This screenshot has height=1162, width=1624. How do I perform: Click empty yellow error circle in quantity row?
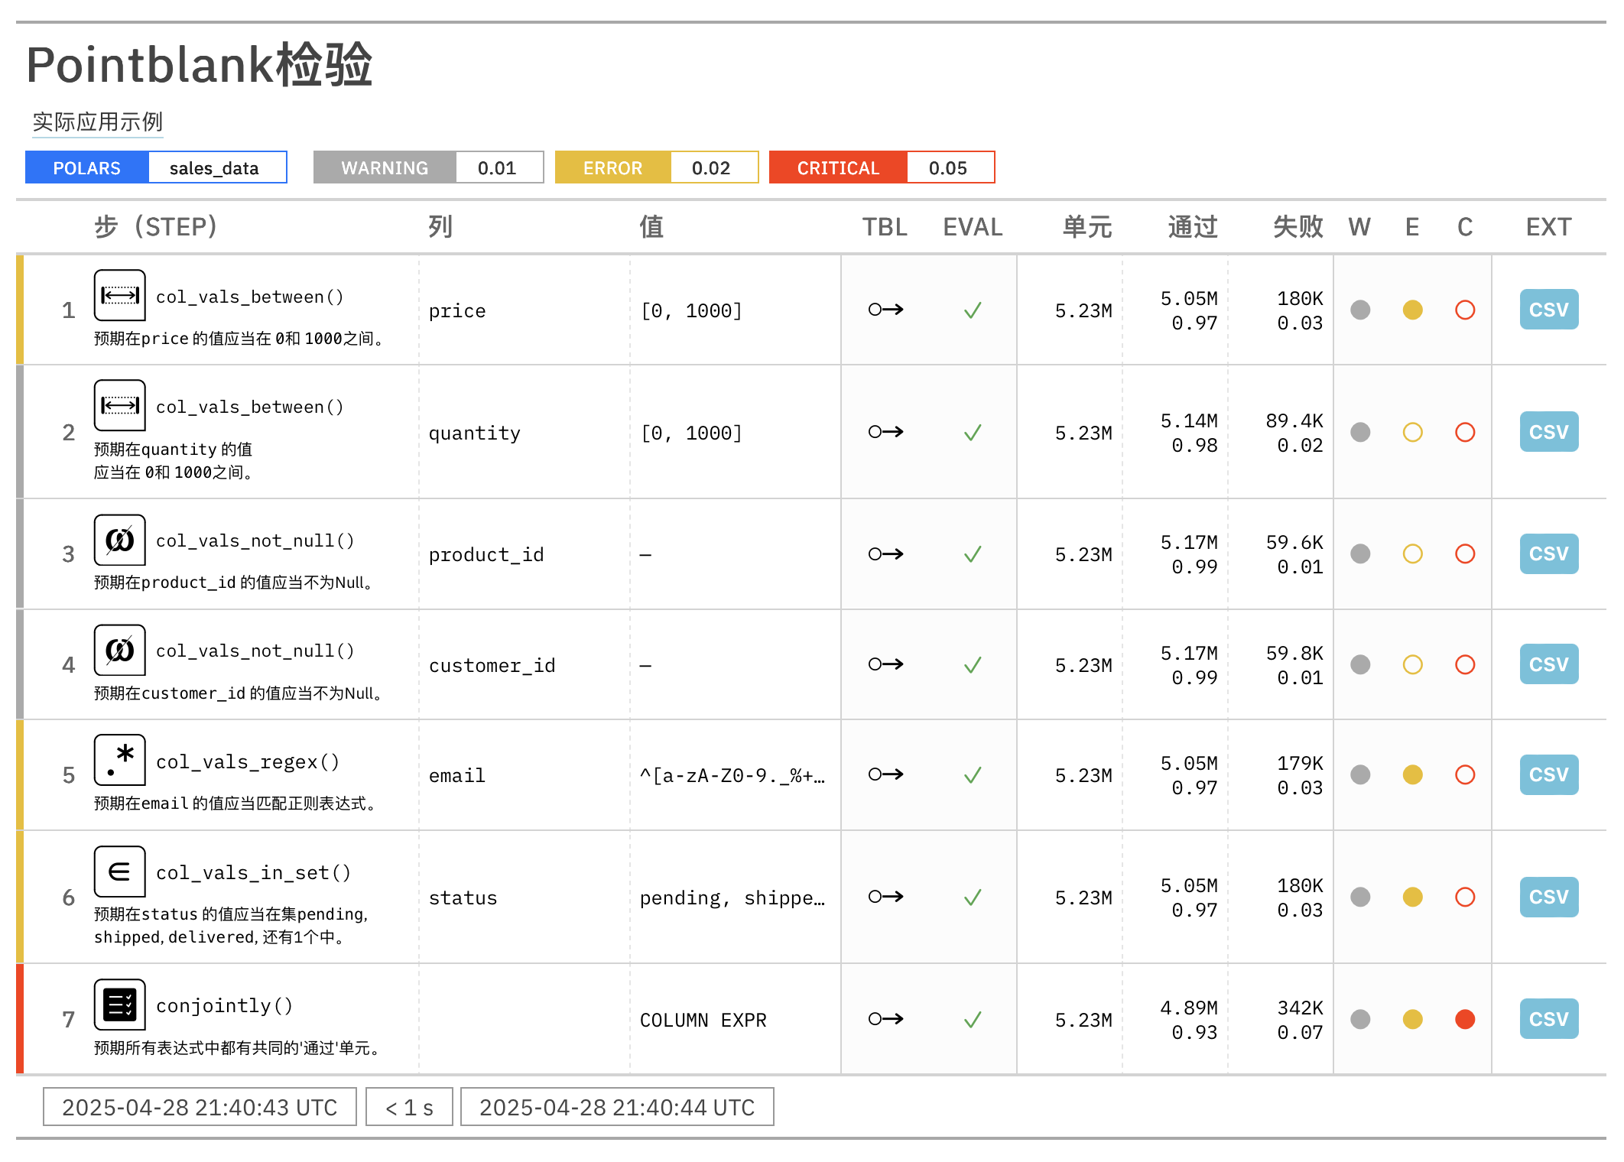pyautogui.click(x=1412, y=432)
